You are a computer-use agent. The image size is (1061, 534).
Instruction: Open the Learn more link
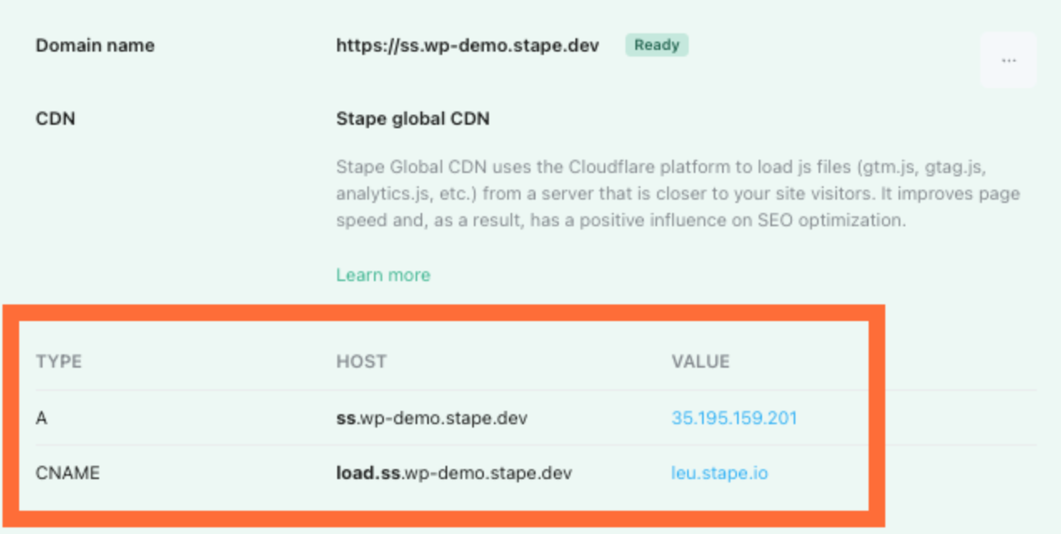(383, 274)
